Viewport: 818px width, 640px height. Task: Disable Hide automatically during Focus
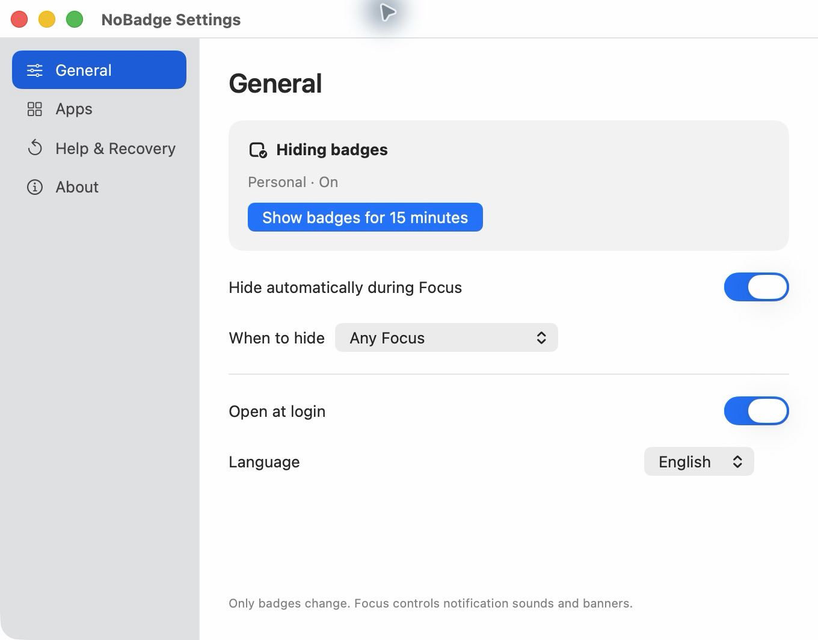756,287
